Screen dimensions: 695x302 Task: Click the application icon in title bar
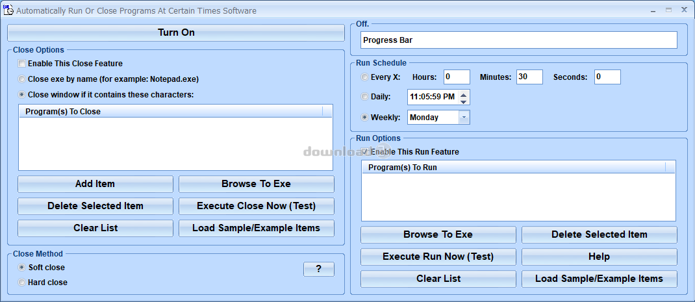click(8, 10)
